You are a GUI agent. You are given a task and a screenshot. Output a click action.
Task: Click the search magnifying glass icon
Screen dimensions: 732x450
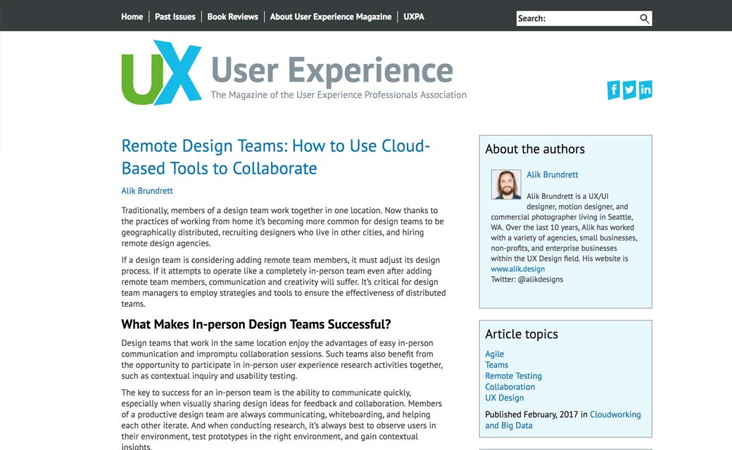(644, 19)
